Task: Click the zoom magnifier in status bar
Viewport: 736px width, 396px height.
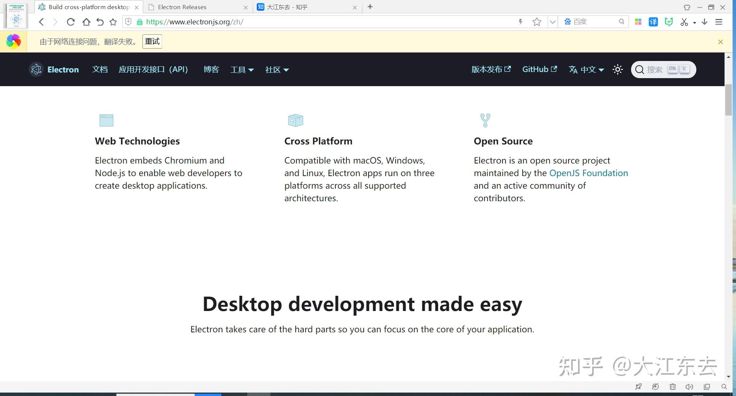Action: (x=724, y=387)
